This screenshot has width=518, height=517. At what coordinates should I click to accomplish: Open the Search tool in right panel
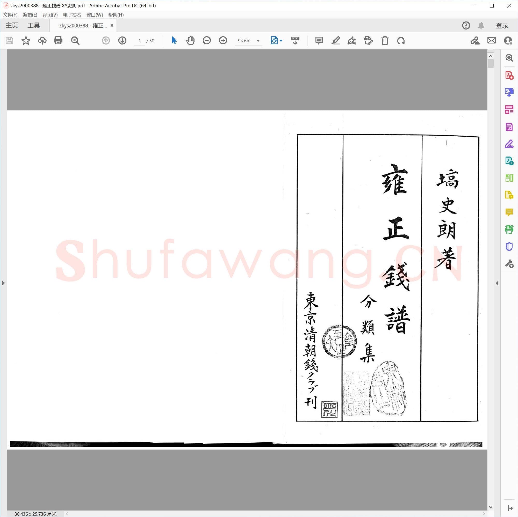(509, 58)
